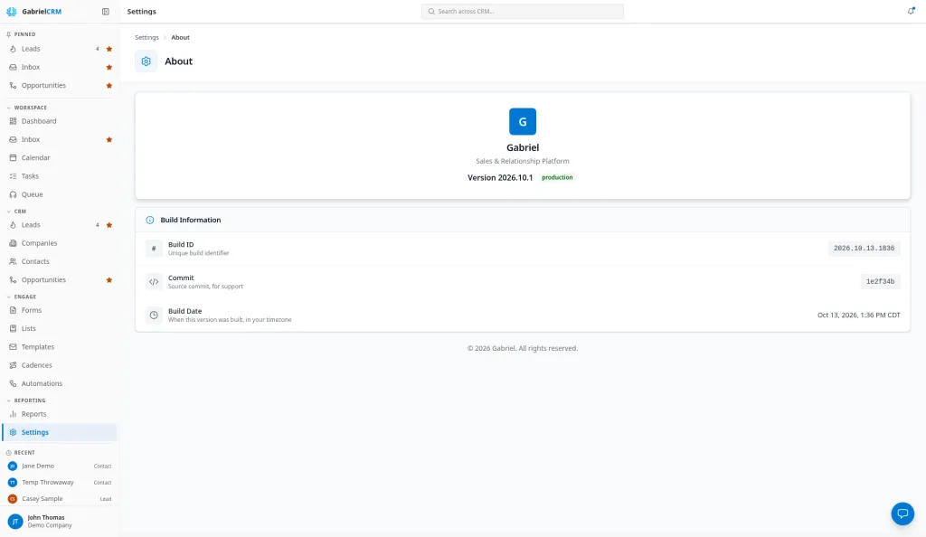Image resolution: width=926 pixels, height=537 pixels.
Task: Open the Dashboard page
Action: point(59,121)
